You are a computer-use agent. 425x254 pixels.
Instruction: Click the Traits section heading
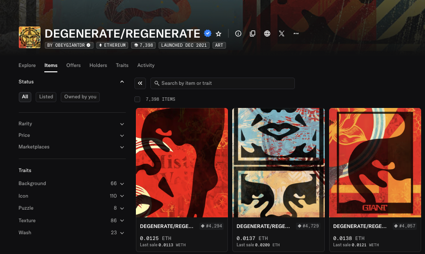(25, 171)
